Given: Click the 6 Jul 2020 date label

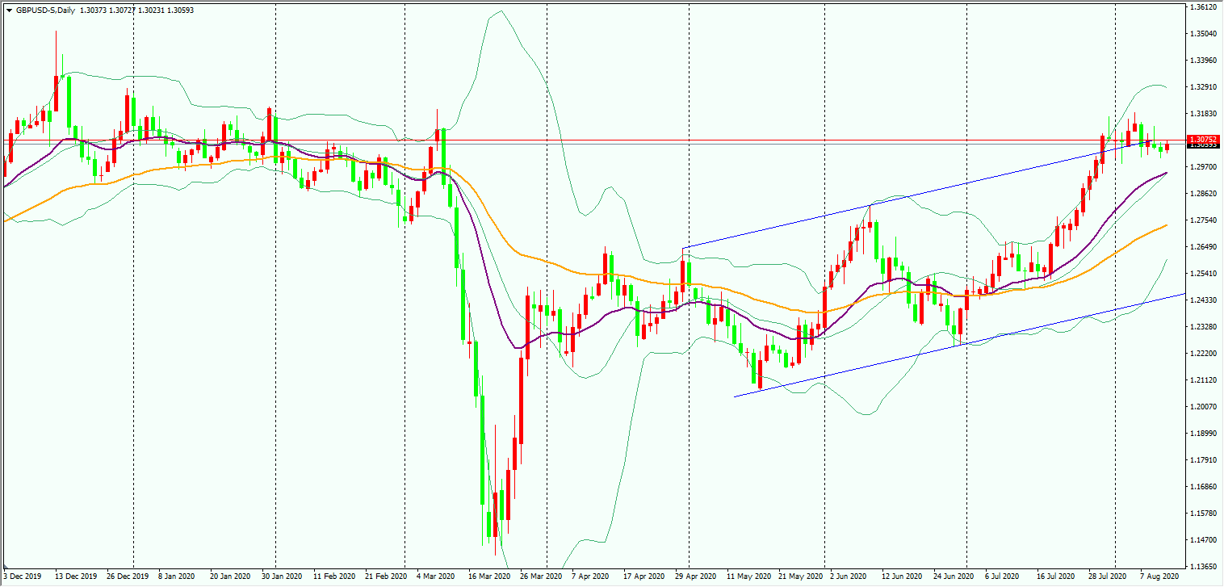Looking at the screenshot, I should click(x=1003, y=577).
